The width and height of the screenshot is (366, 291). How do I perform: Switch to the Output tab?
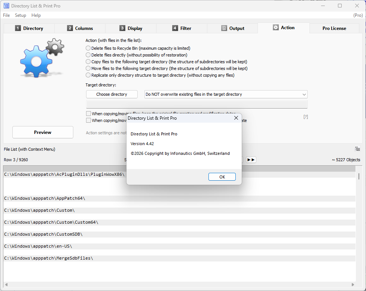click(232, 28)
